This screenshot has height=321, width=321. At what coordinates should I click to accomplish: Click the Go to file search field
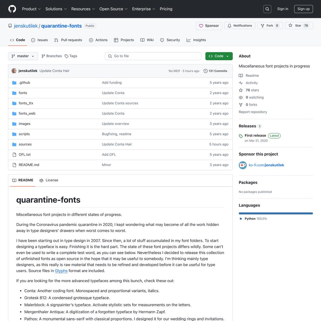pyautogui.click(x=153, y=56)
